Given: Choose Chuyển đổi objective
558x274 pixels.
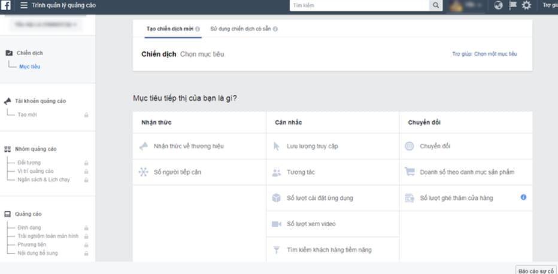Looking at the screenshot, I should (x=466, y=146).
